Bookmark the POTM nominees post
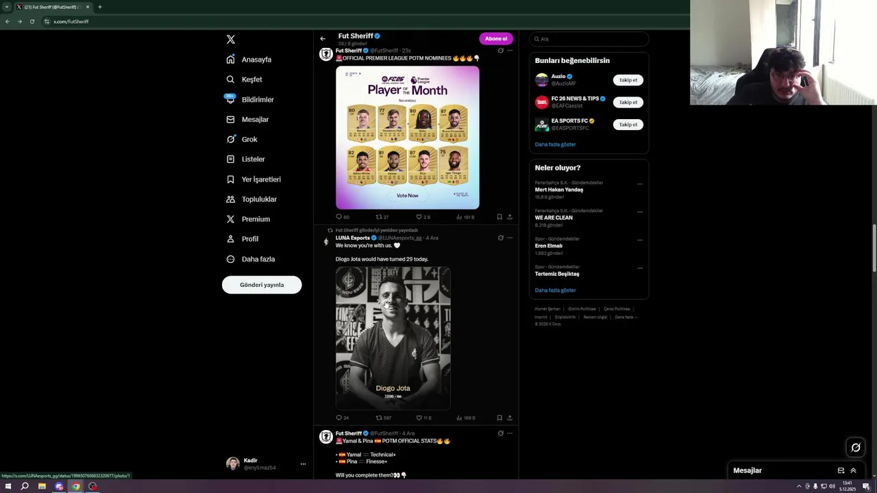 tap(499, 217)
